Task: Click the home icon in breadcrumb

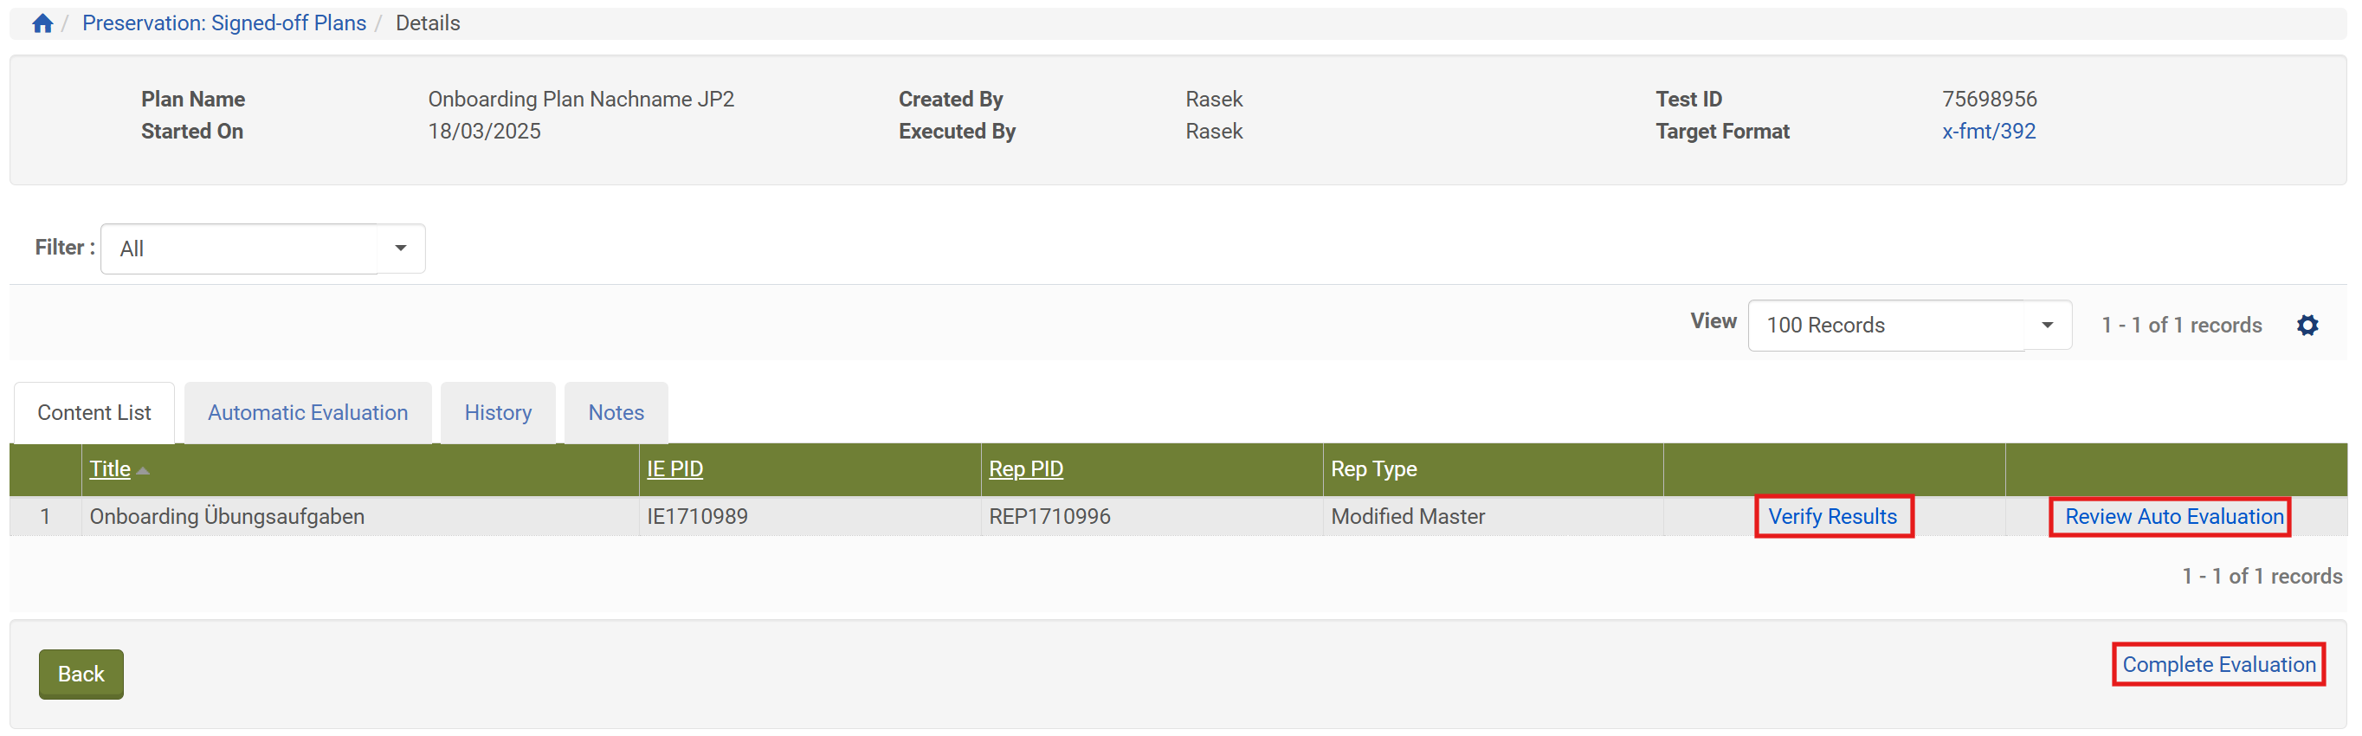Action: (42, 24)
